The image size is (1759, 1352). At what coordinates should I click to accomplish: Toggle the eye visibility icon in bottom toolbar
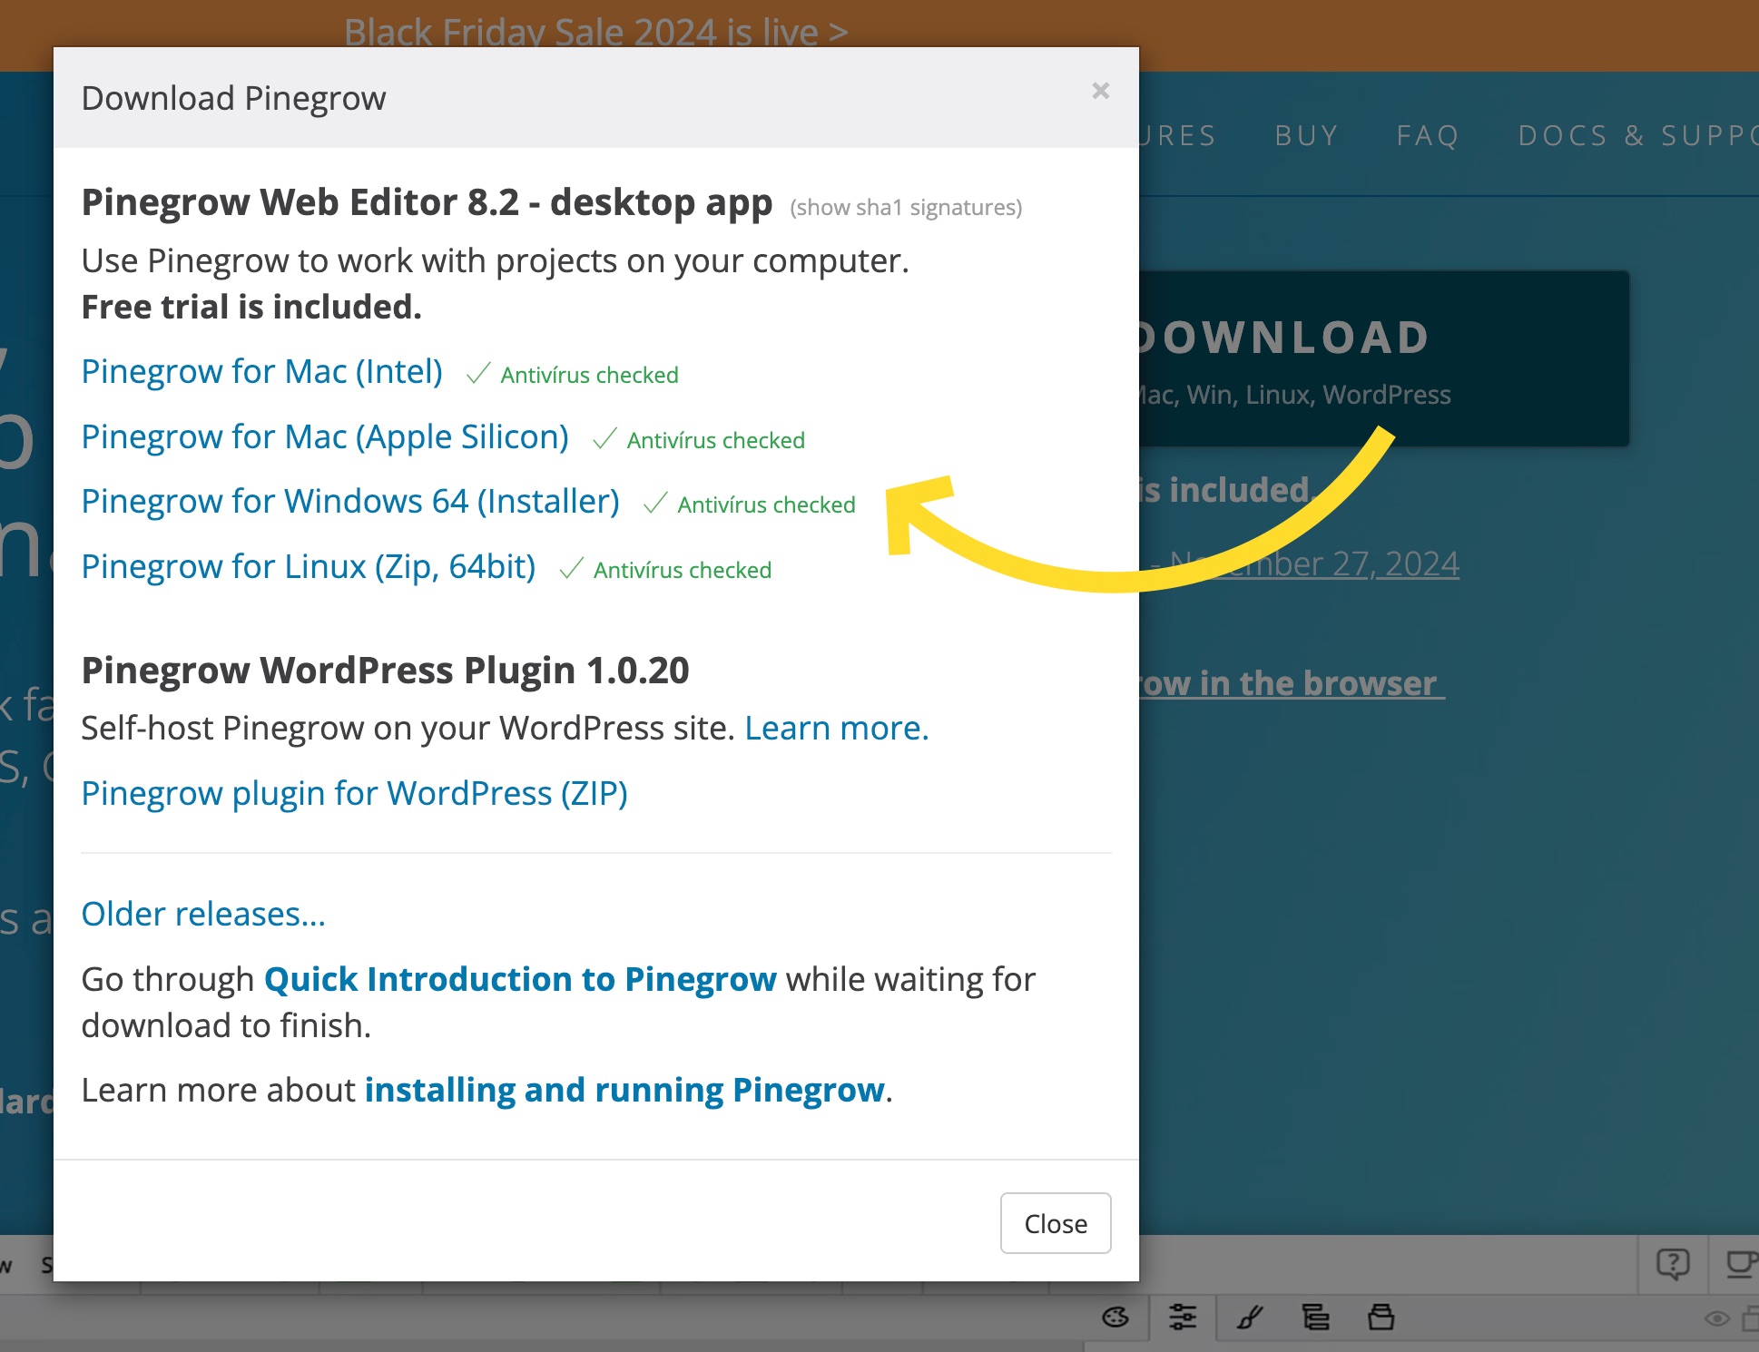click(x=1716, y=1318)
